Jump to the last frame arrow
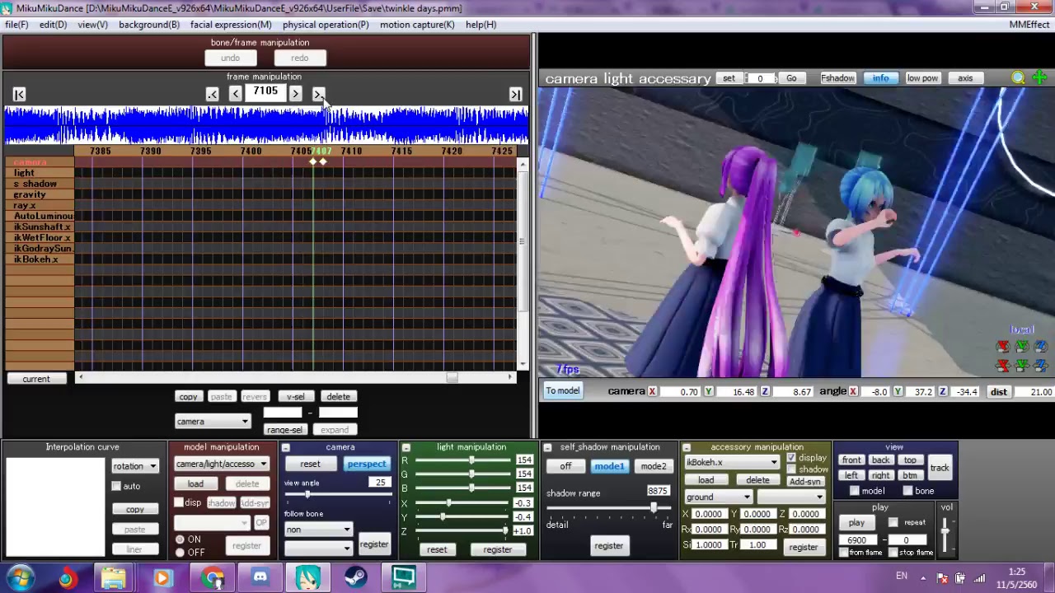 point(515,95)
